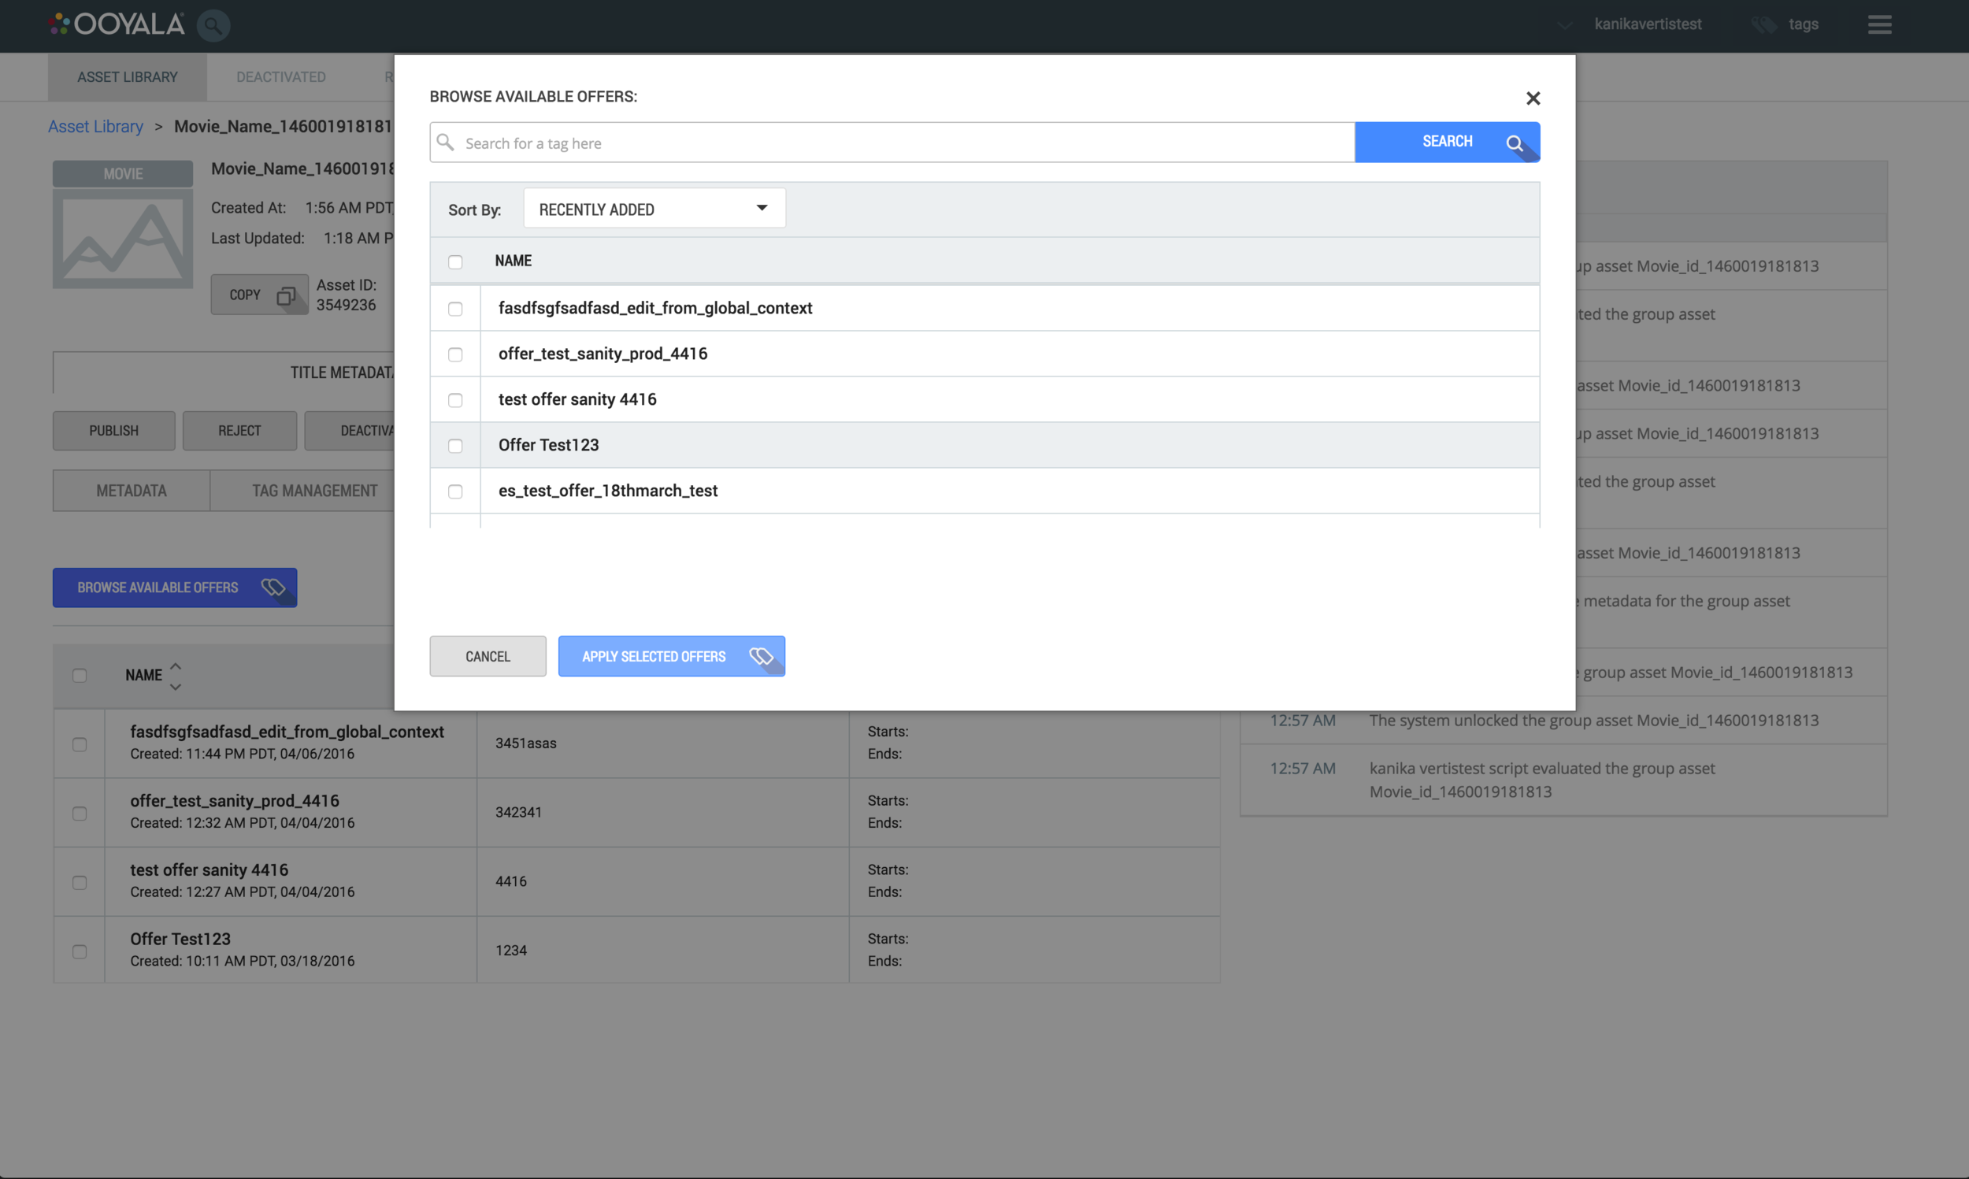Open the header search magnifier icon

(213, 25)
